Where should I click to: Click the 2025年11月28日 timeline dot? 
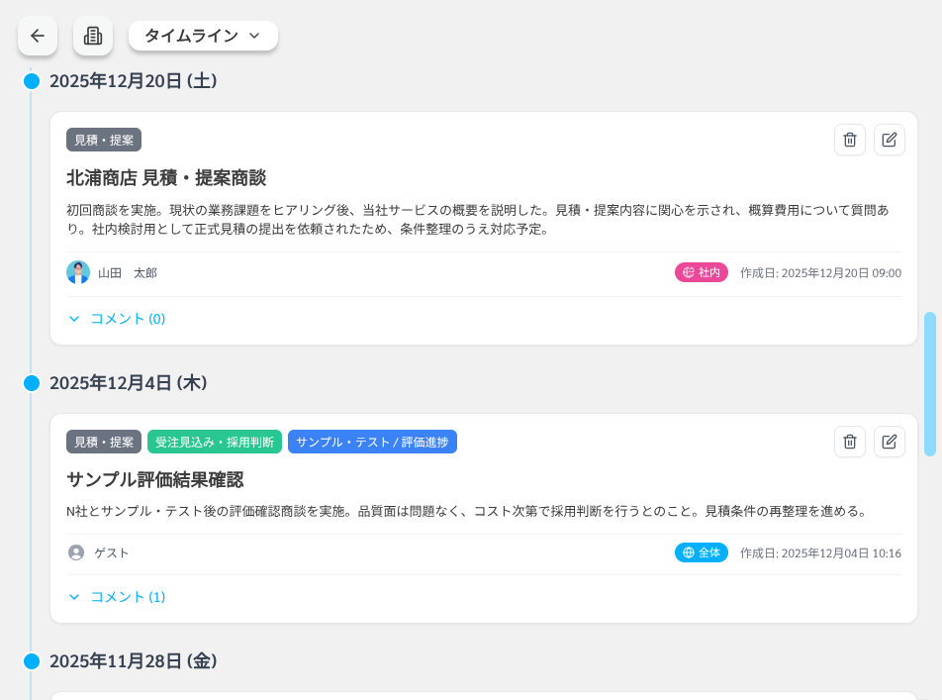click(32, 661)
